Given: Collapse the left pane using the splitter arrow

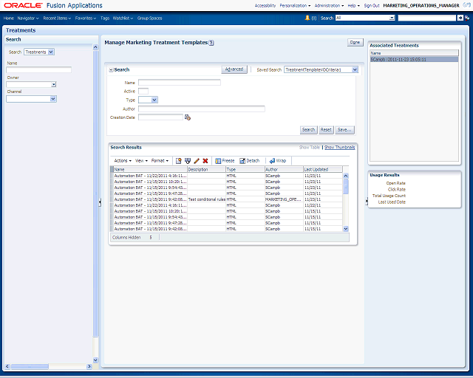Looking at the screenshot, I should (100, 202).
